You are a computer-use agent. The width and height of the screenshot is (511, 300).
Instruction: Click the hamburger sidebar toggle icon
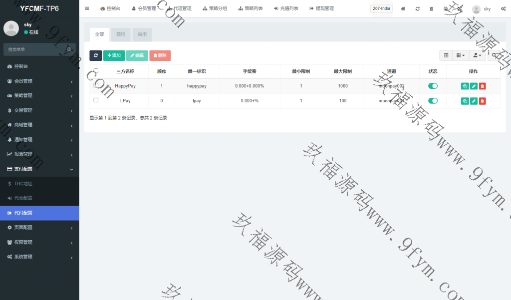coord(87,8)
